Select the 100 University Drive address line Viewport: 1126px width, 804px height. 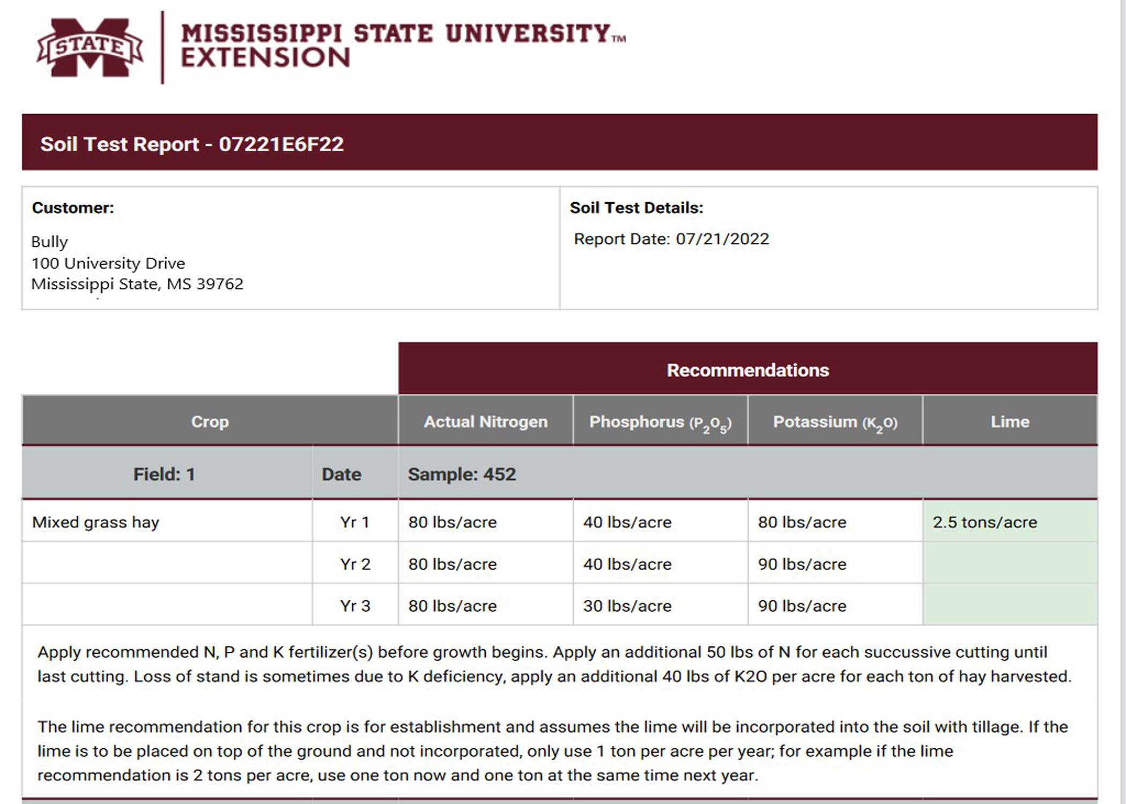coord(108,263)
